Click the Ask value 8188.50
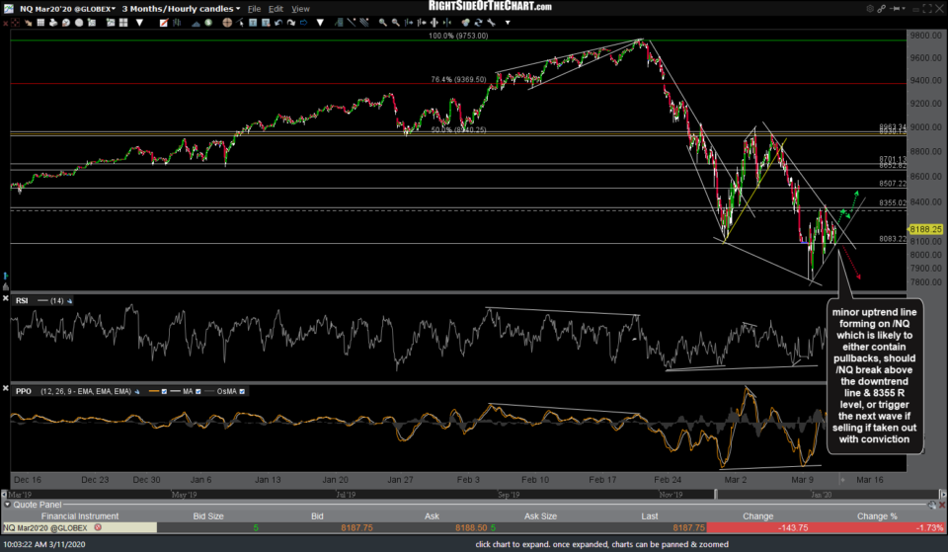The height and width of the screenshot is (552, 948). (x=472, y=528)
